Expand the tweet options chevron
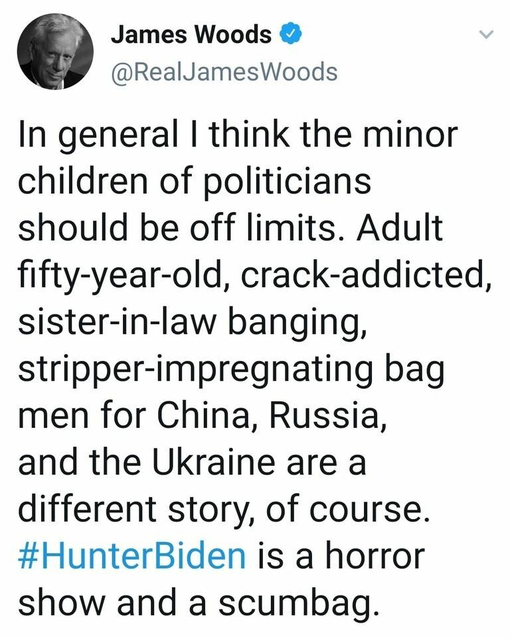The image size is (510, 638). pyautogui.click(x=487, y=35)
